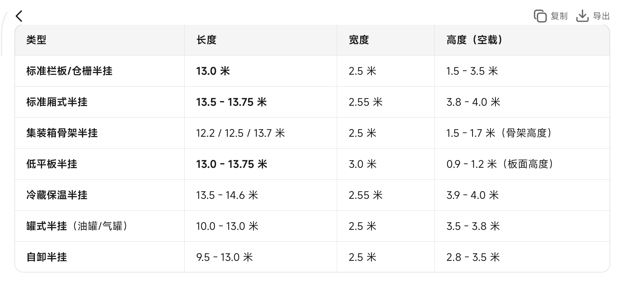Click the 集装箱骨架半挂 row label
Image resolution: width=632 pixels, height=284 pixels.
62,133
